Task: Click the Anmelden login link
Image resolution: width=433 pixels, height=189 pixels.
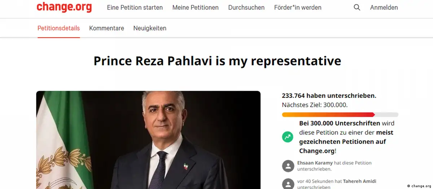Action: click(x=384, y=8)
